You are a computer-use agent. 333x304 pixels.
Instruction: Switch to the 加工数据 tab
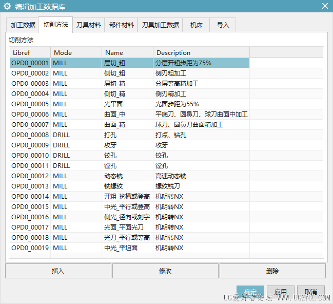click(x=23, y=25)
